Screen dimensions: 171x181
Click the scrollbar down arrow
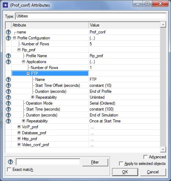(163, 149)
